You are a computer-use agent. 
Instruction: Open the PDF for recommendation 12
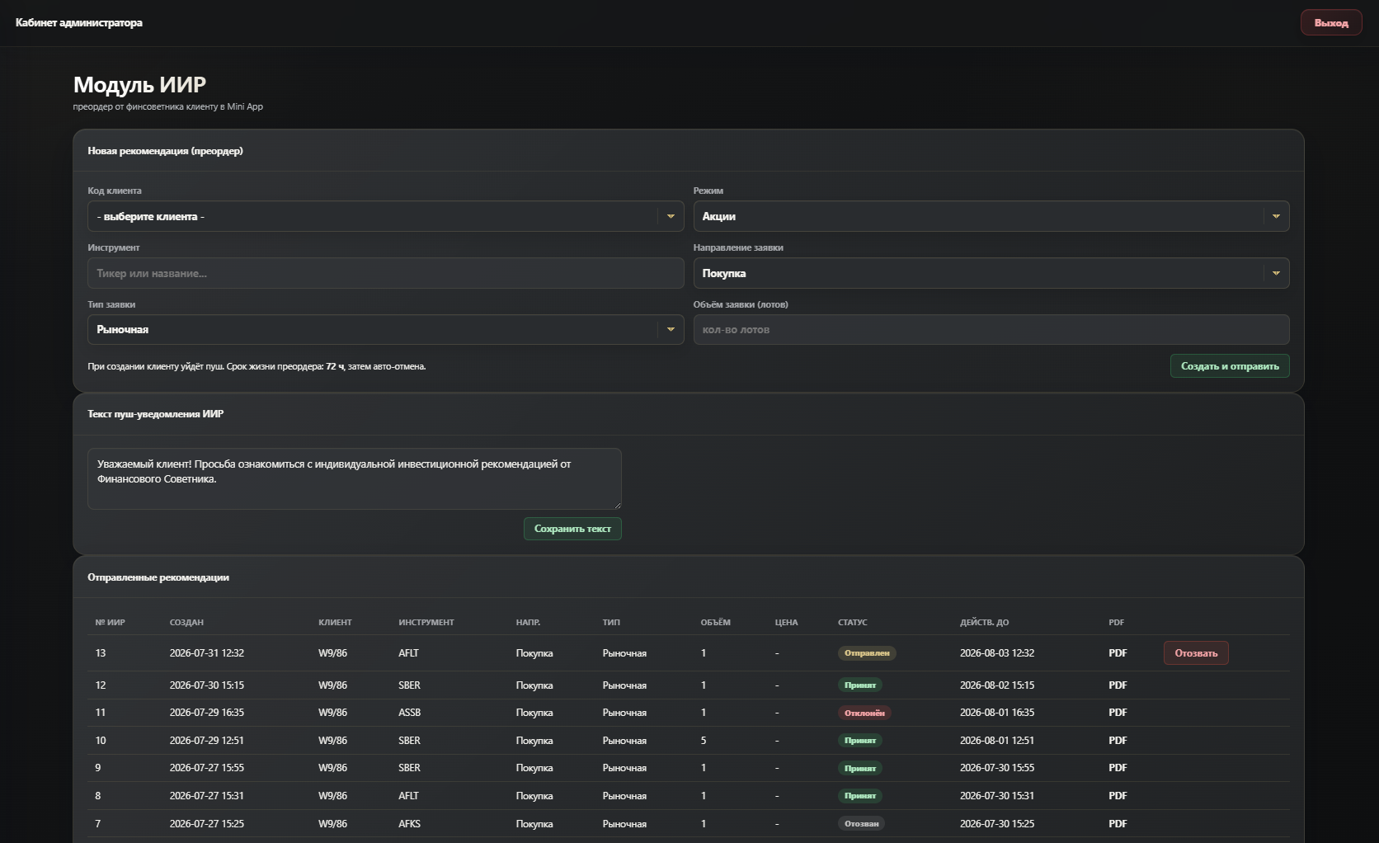[x=1118, y=685]
